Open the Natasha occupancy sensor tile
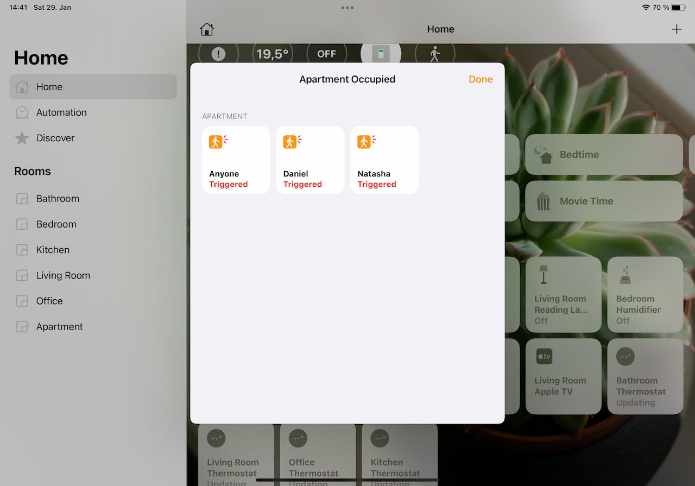This screenshot has height=486, width=695. pyautogui.click(x=384, y=160)
